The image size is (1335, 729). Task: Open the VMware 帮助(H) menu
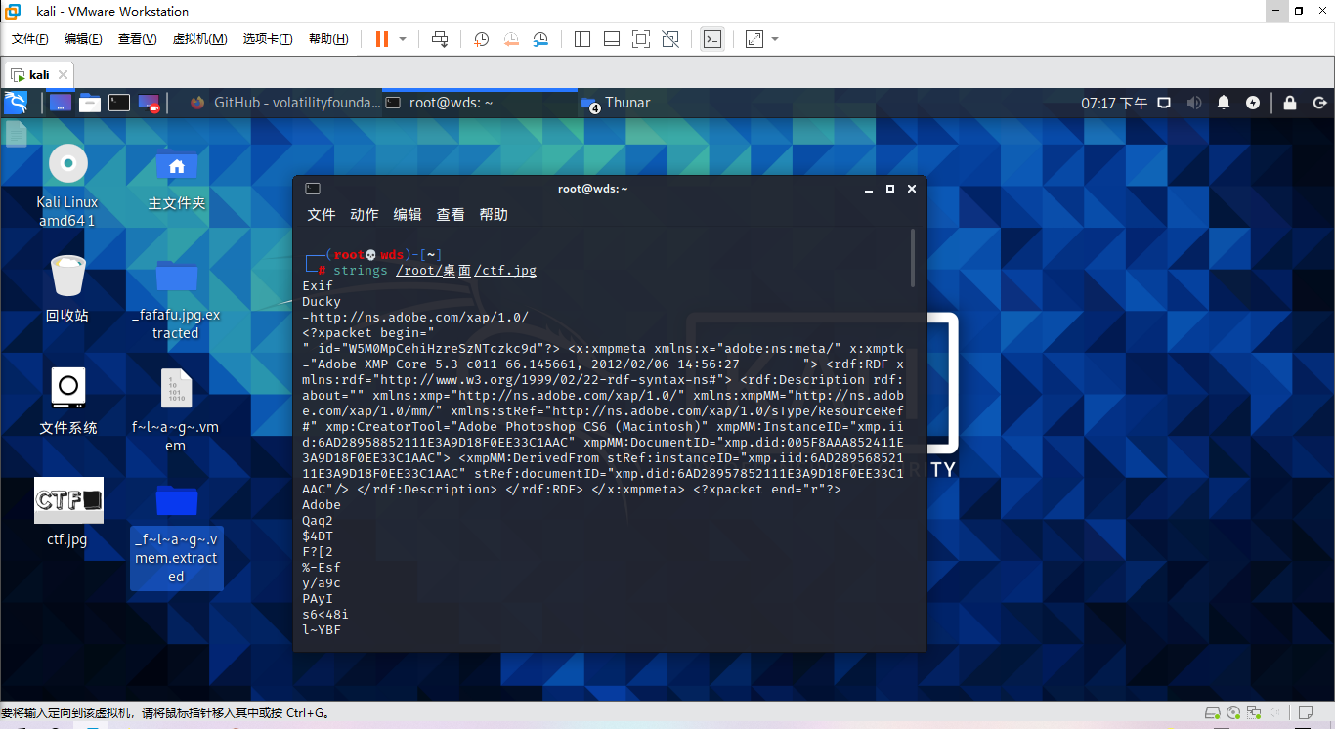[328, 39]
